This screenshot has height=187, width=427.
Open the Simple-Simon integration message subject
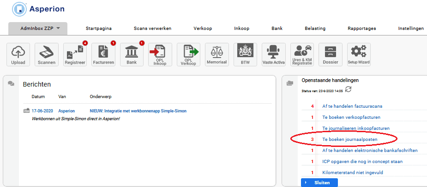tap(138, 111)
